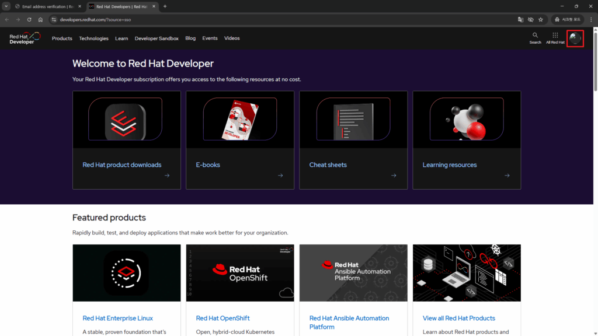Open the Cheat sheets card link
Viewport: 598px width, 336px height.
tap(328, 165)
